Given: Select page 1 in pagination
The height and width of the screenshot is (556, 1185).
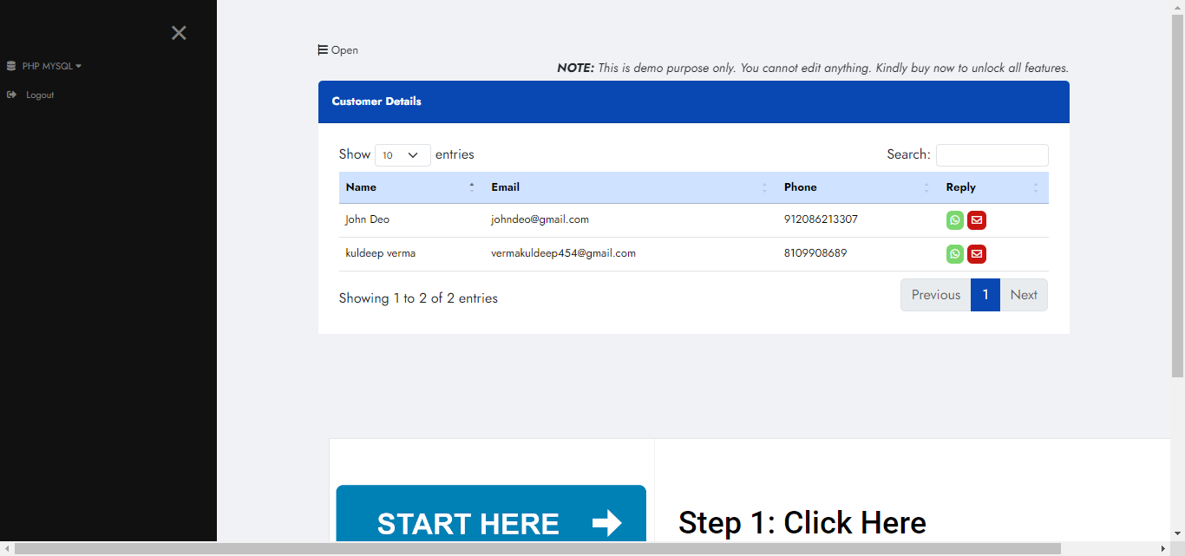Looking at the screenshot, I should 985,295.
